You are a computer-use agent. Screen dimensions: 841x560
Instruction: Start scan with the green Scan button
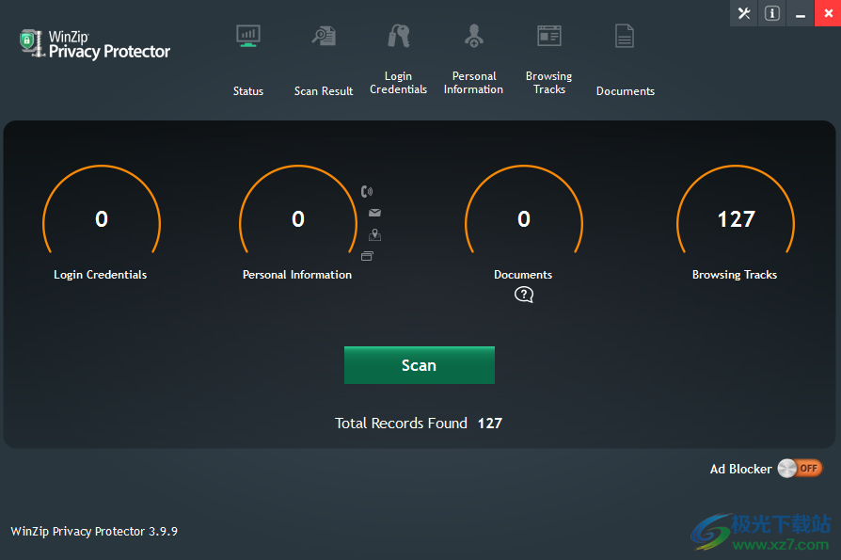pos(420,365)
